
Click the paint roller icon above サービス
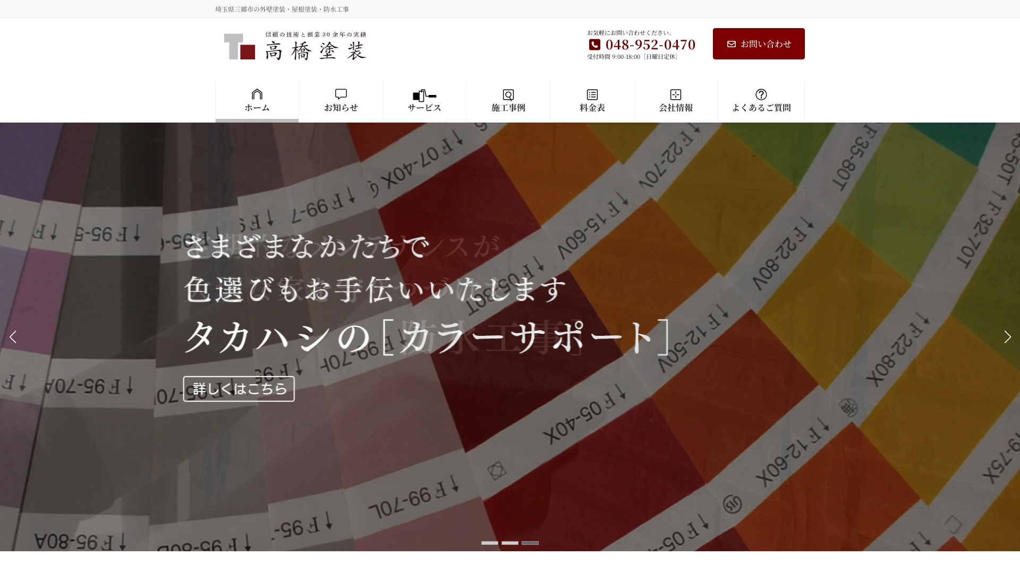pos(424,95)
